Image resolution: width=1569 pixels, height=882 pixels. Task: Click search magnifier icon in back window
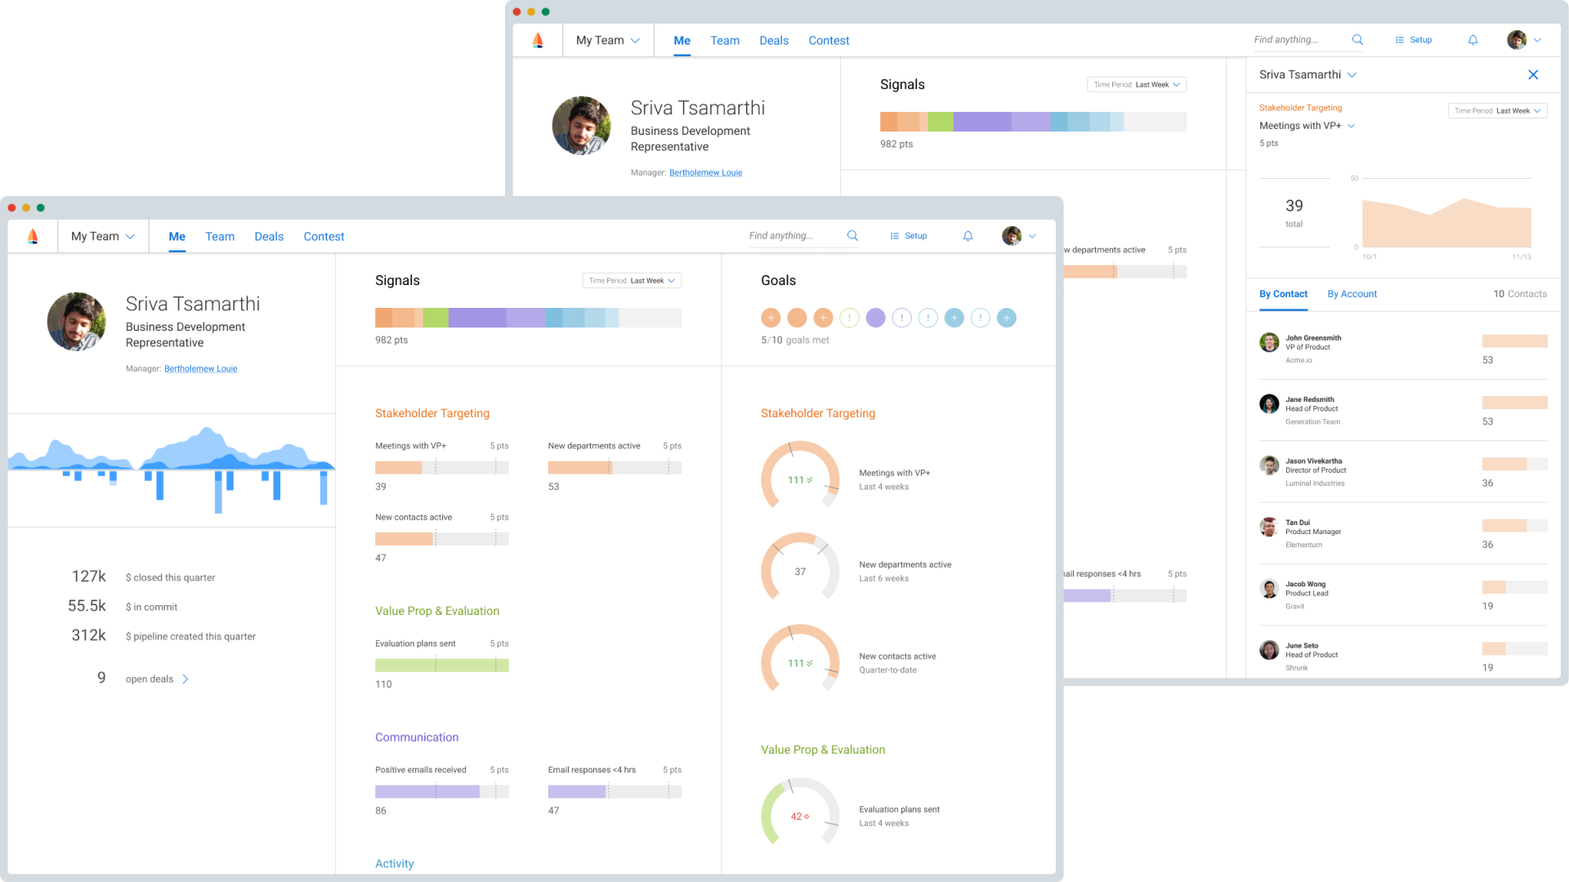tap(1357, 40)
